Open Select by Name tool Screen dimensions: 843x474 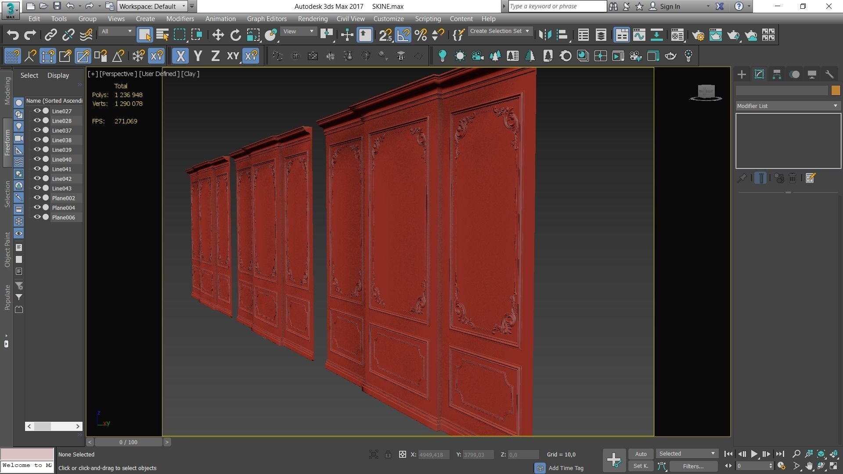(162, 35)
